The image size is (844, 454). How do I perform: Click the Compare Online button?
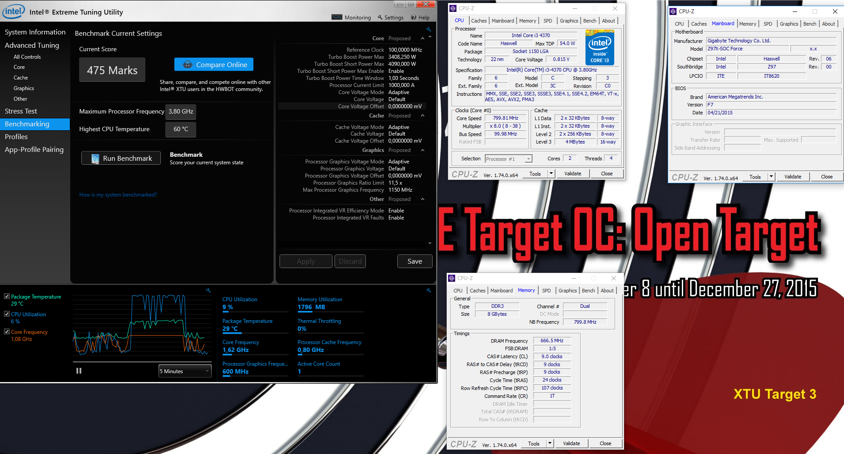click(214, 64)
